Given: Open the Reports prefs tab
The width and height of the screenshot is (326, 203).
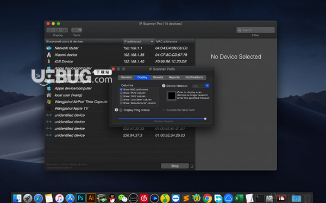Looking at the screenshot, I should pos(174,77).
